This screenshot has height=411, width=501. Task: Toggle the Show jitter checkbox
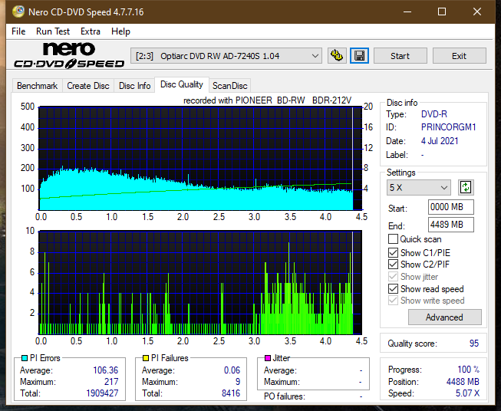click(x=393, y=277)
